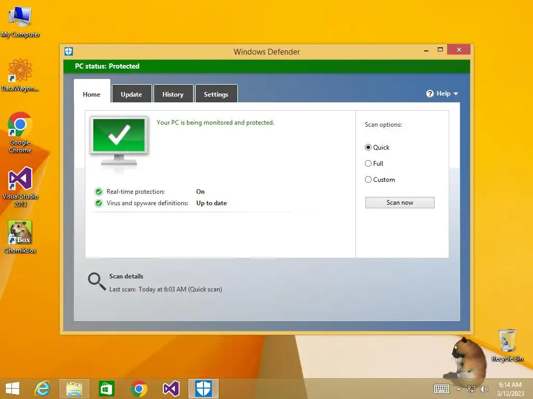Open the ChomikBox desktop shortcut

(x=20, y=236)
